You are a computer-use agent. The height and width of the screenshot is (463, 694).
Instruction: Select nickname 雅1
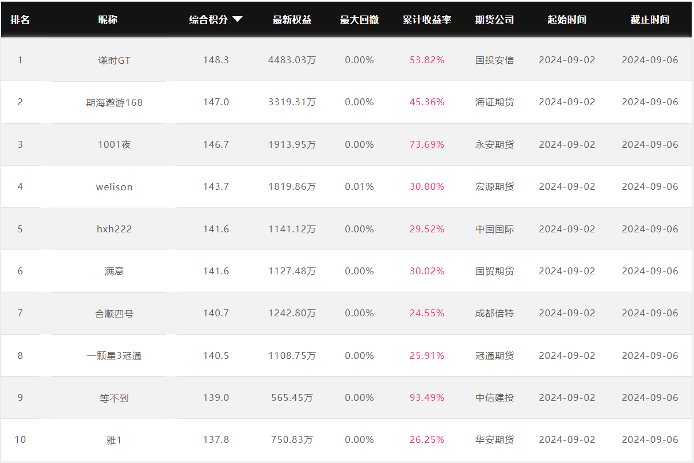coord(115,440)
